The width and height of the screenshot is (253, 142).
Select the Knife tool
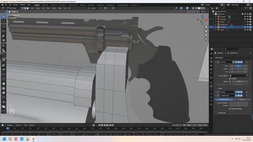pos(4,79)
